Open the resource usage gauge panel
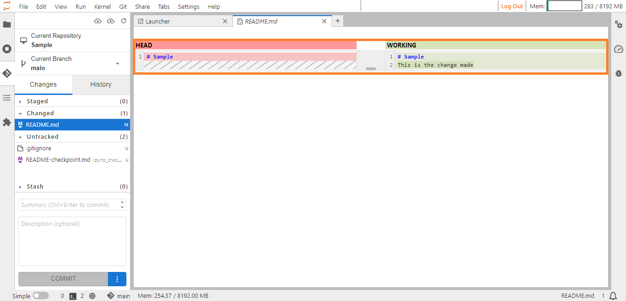The height and width of the screenshot is (301, 626). (619, 49)
